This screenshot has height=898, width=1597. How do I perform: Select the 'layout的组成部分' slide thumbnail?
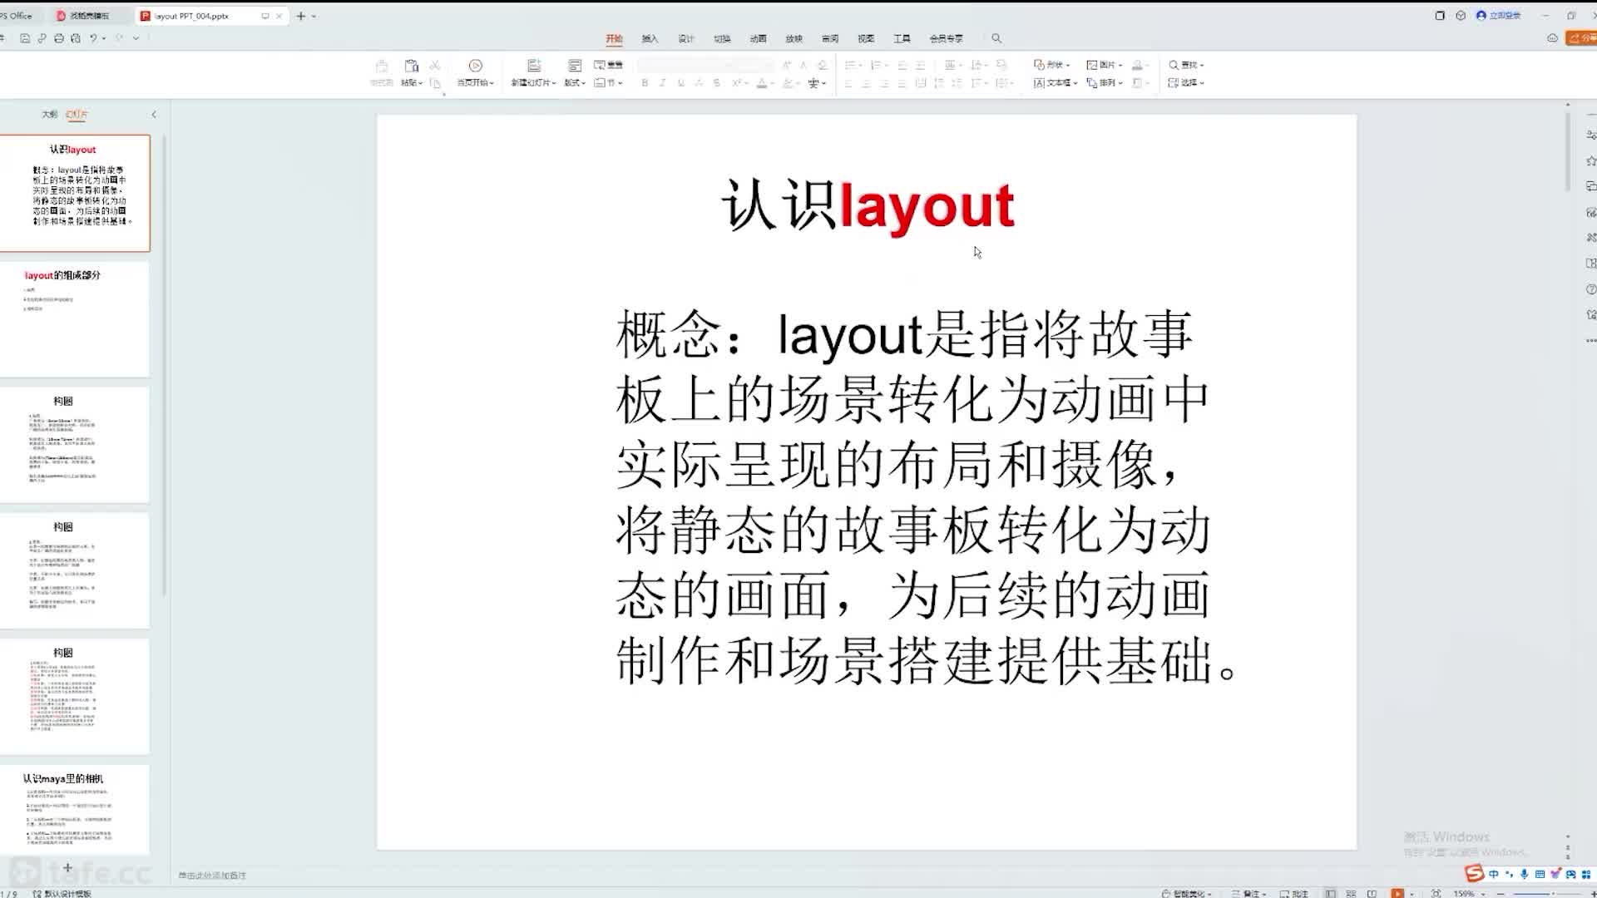[75, 319]
